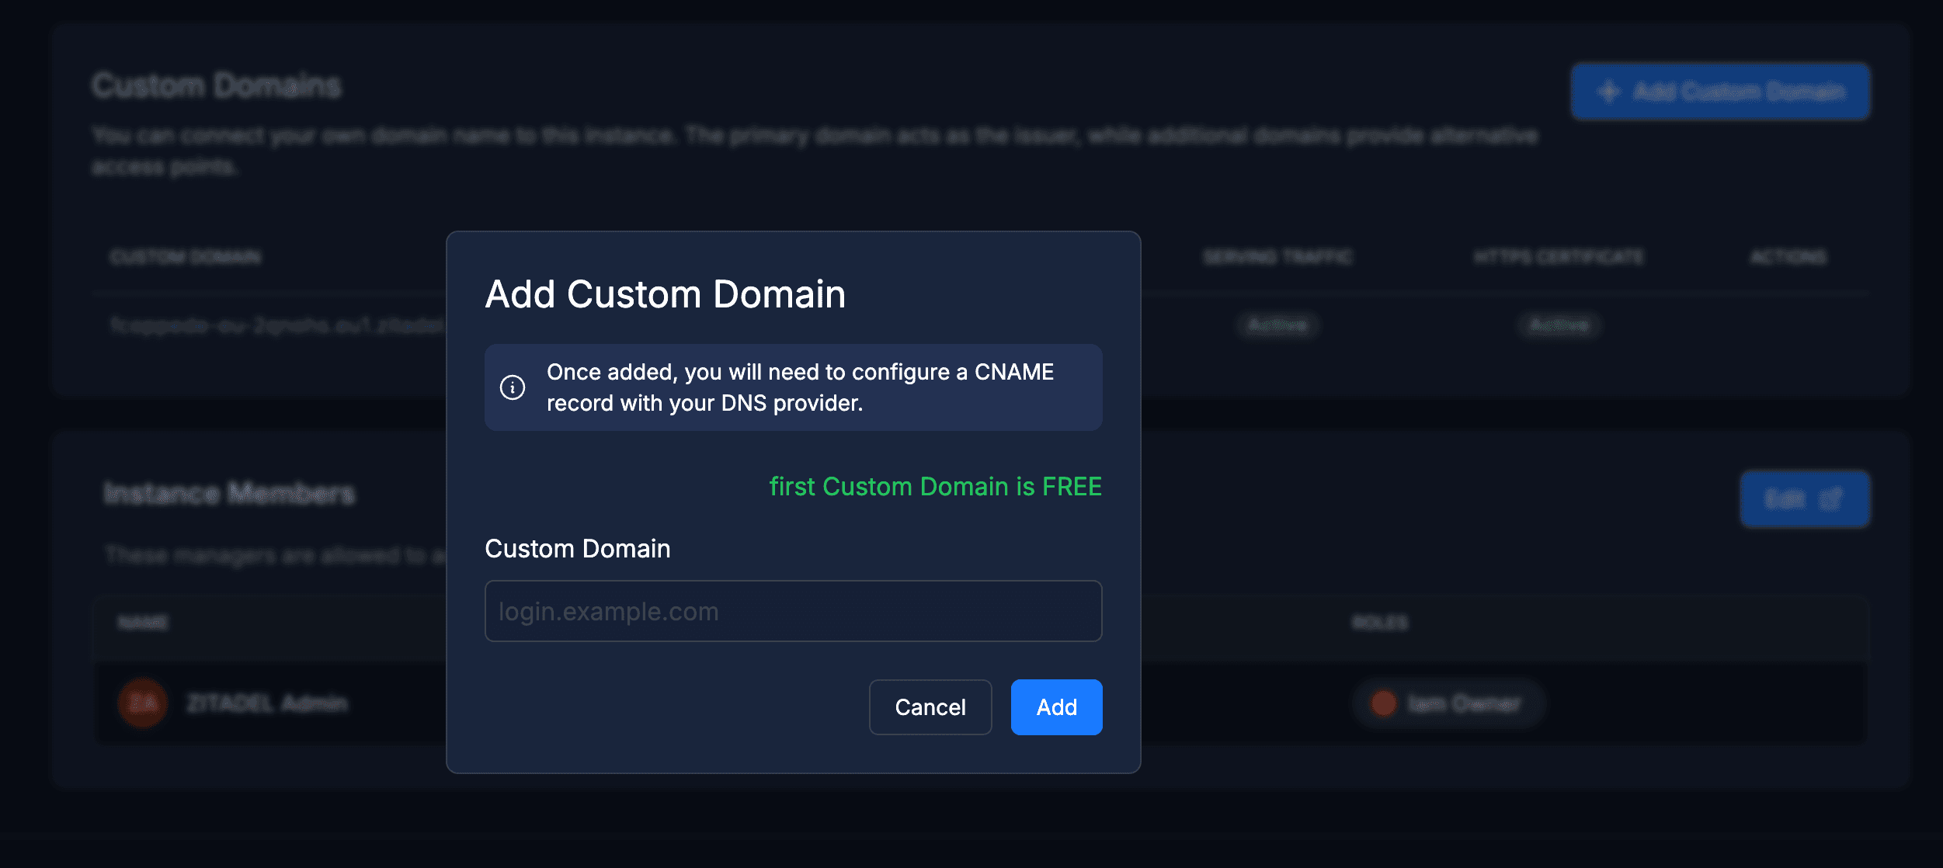
Task: Open the Add Custom Domain dialog again
Action: point(1719,91)
